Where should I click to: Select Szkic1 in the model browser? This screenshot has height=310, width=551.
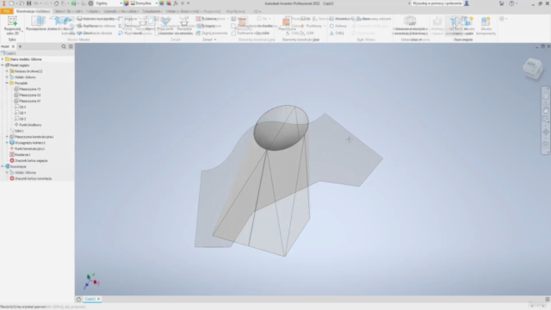(x=17, y=131)
